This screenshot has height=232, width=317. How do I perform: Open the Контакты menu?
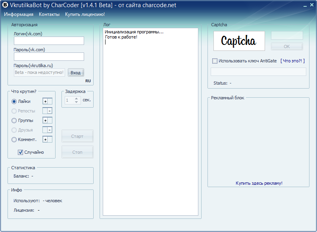pyautogui.click(x=49, y=14)
